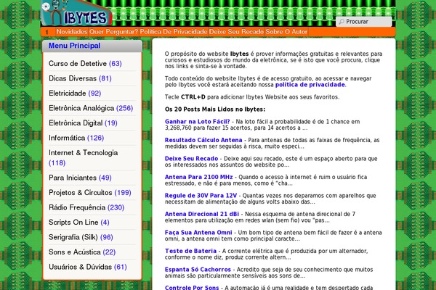
Task: Click the CTRL+D text in favorites line
Action: tap(193, 97)
